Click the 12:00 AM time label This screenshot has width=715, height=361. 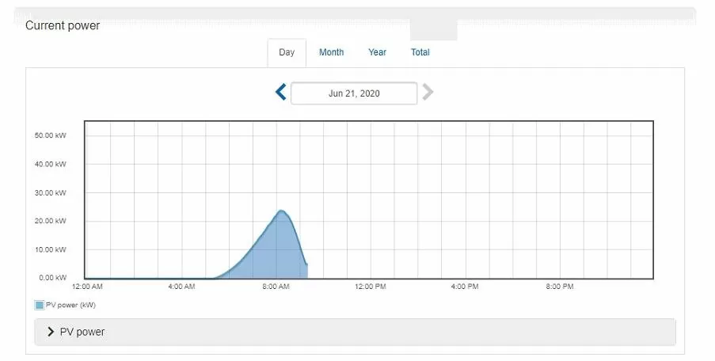click(88, 287)
